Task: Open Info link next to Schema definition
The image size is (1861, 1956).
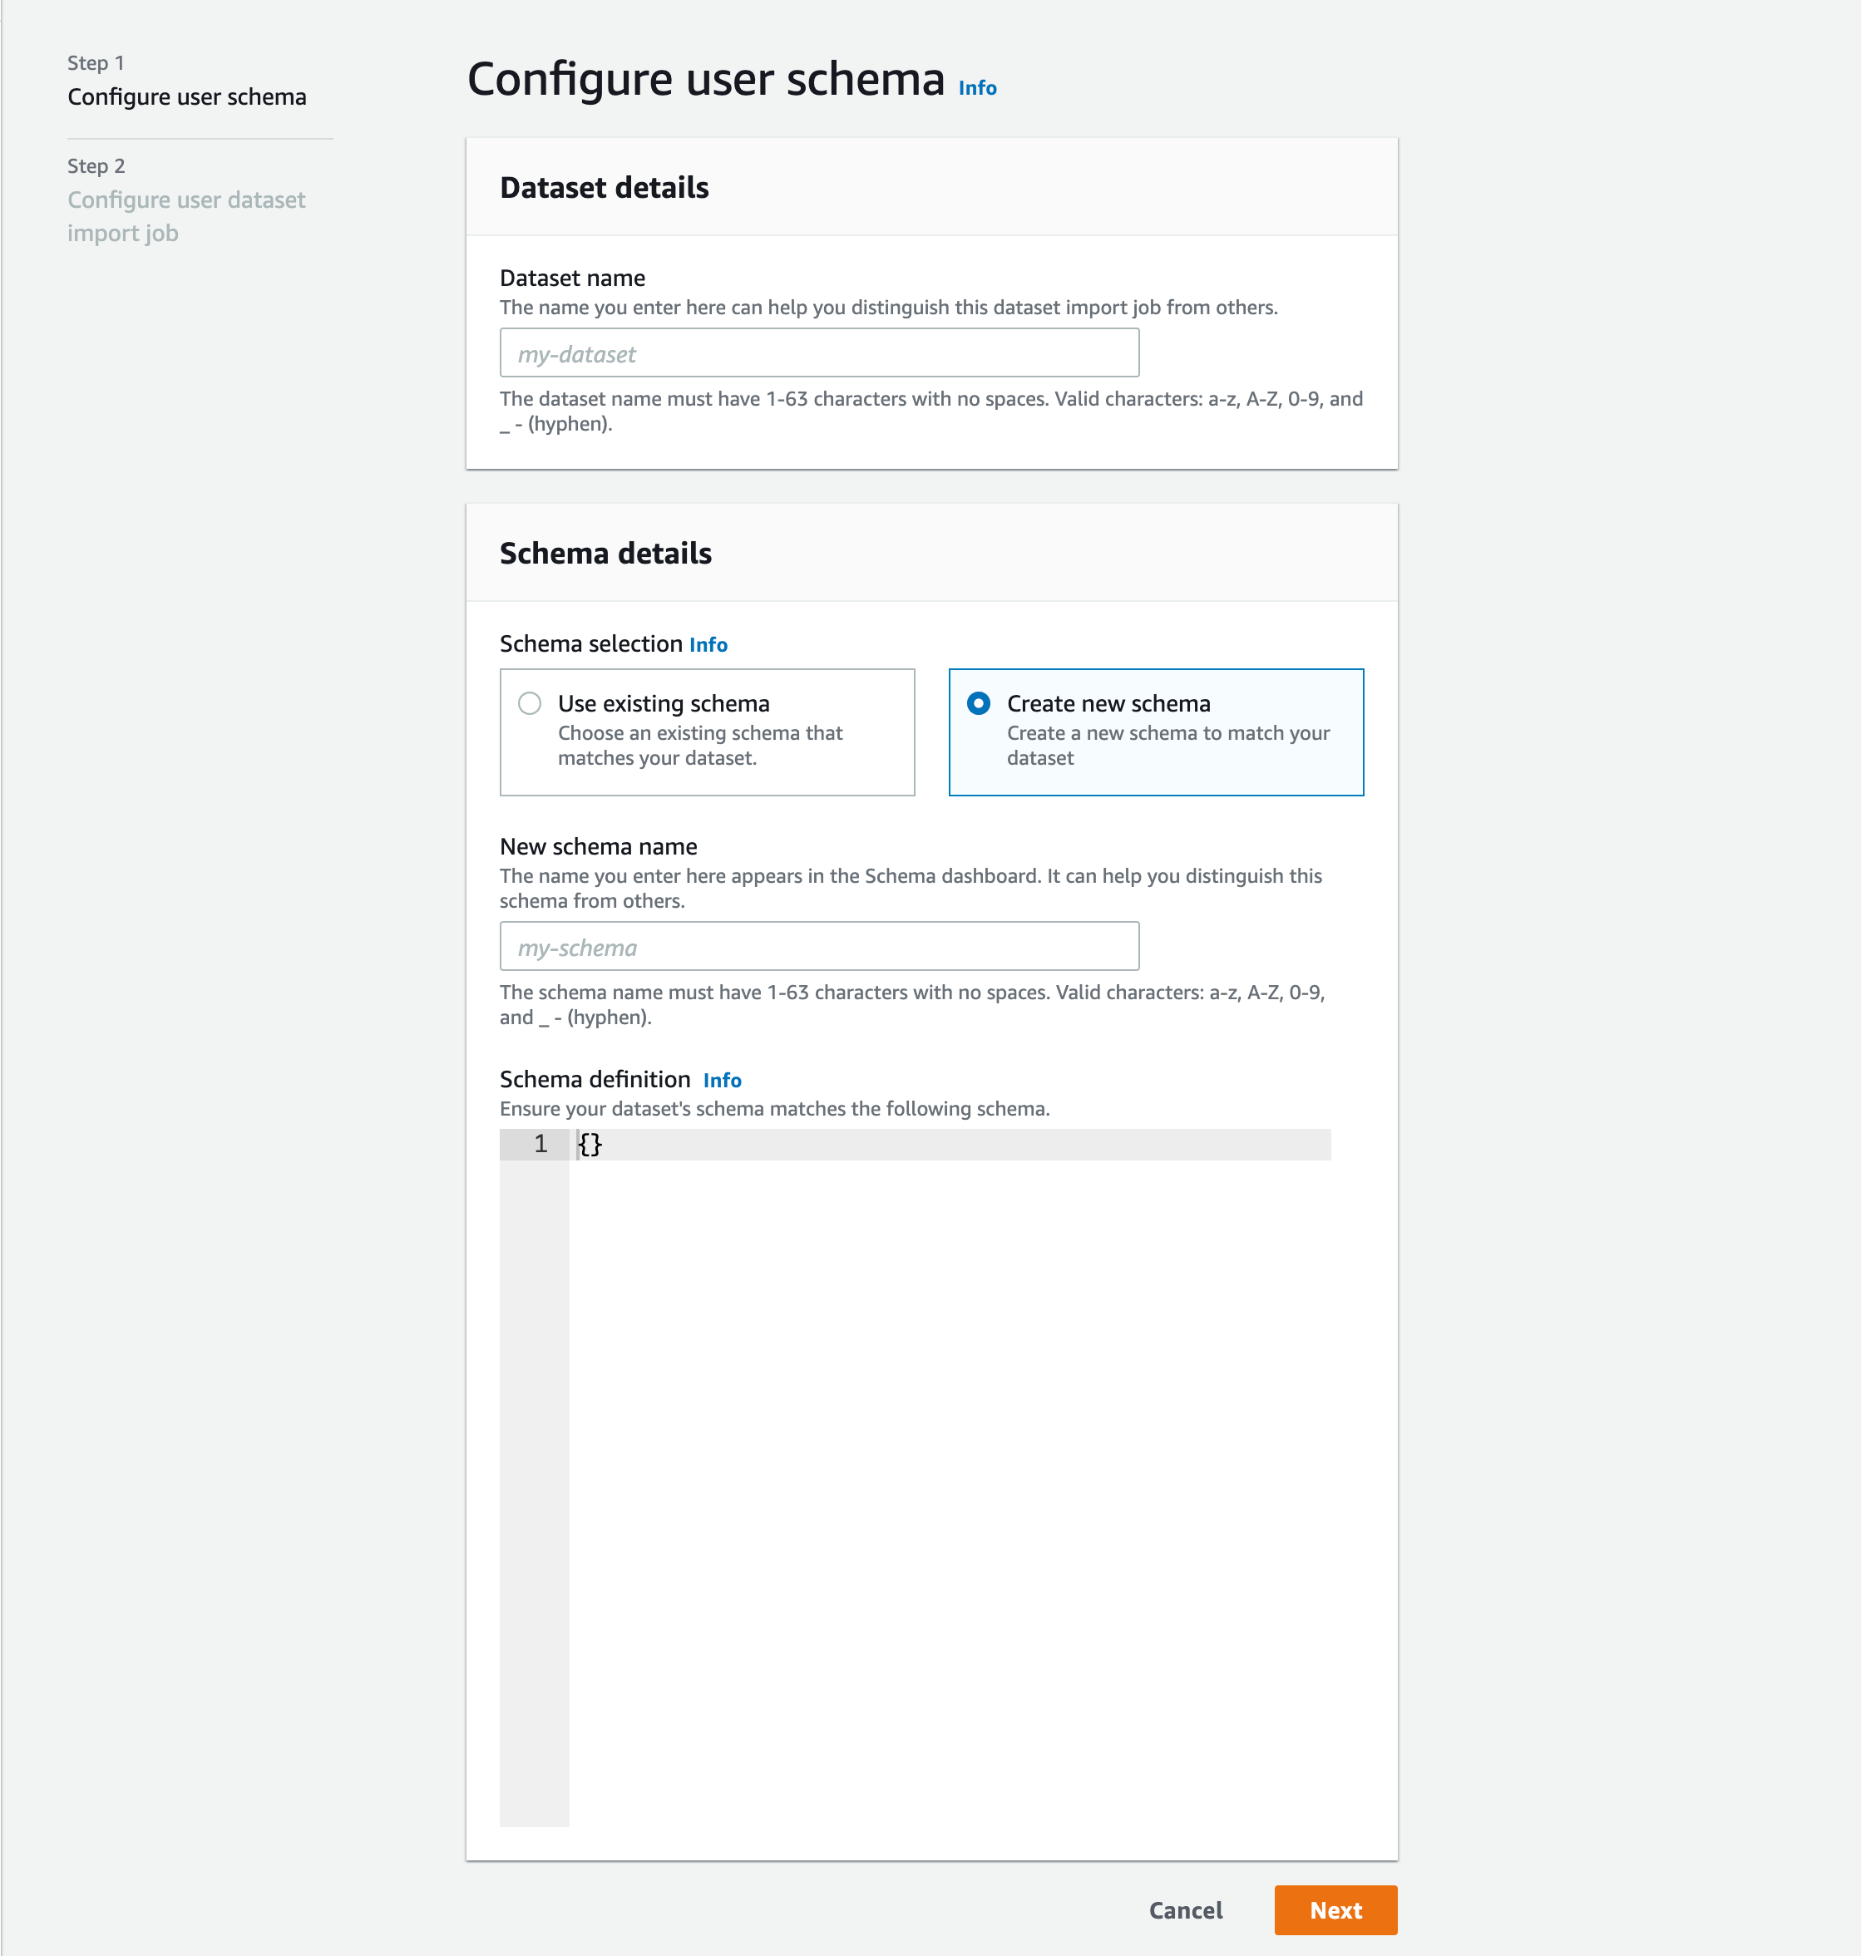Action: (722, 1080)
